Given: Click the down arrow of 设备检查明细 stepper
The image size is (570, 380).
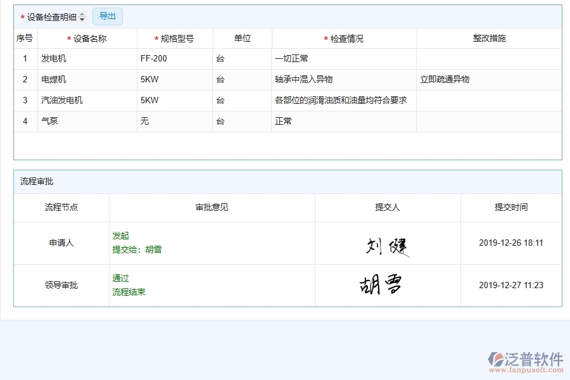Looking at the screenshot, I should pyautogui.click(x=81, y=18).
